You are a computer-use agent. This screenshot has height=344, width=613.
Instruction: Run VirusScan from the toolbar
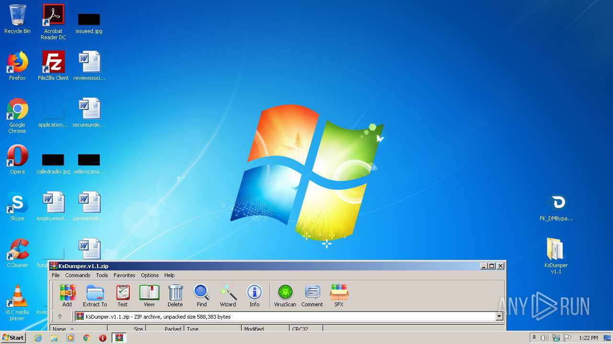point(285,295)
